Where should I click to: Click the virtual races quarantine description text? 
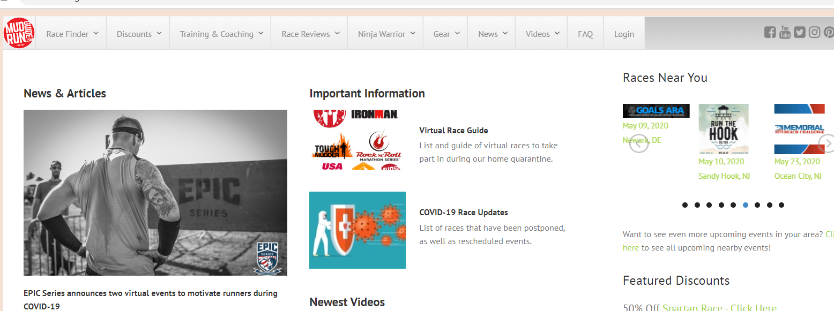pyautogui.click(x=488, y=152)
